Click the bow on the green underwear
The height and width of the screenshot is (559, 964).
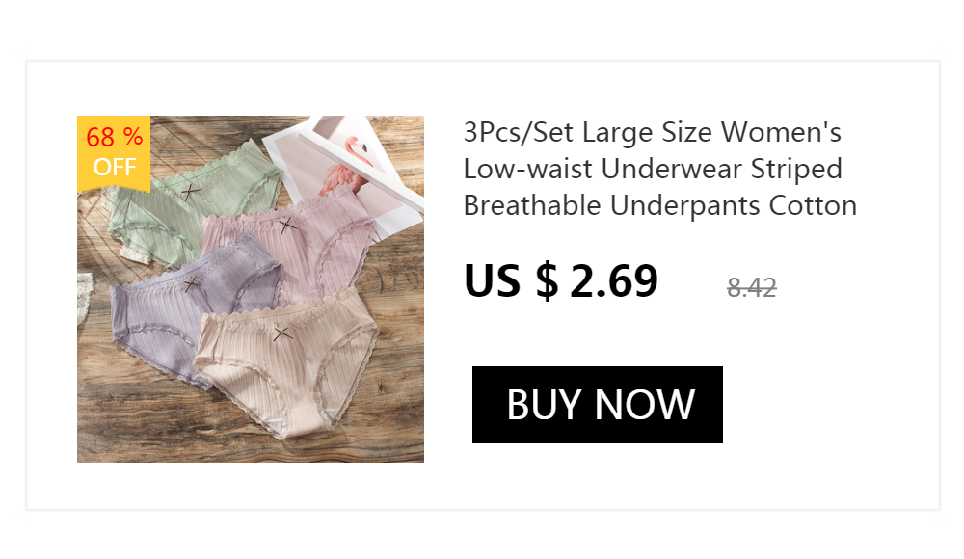pos(191,191)
